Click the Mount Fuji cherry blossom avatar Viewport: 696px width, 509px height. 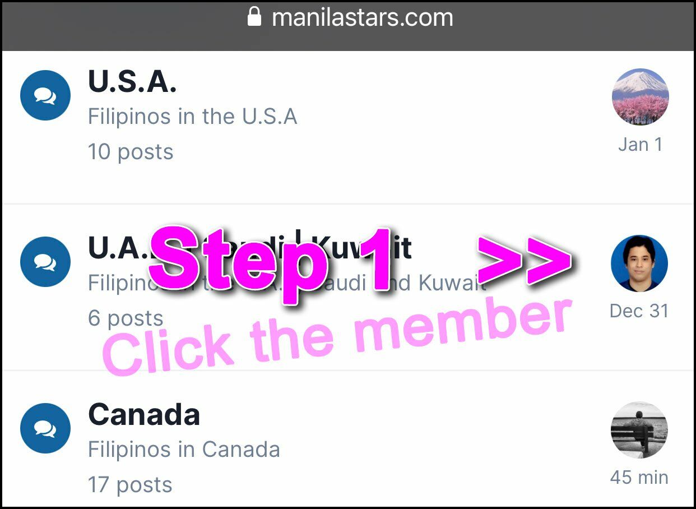point(640,96)
